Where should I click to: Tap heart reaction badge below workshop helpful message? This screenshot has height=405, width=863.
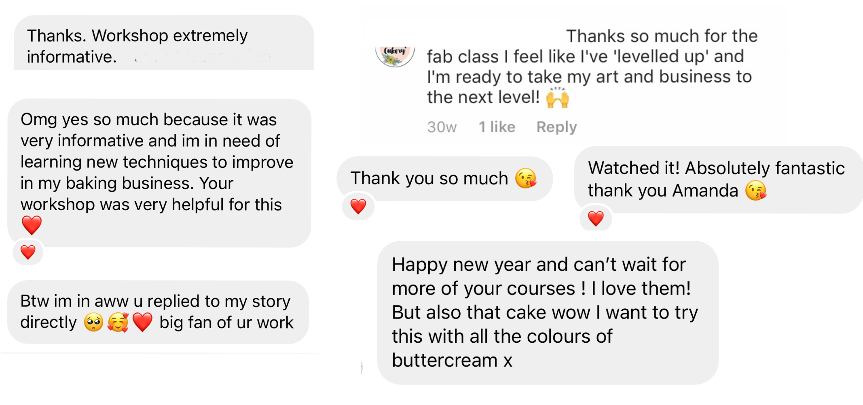point(28,252)
